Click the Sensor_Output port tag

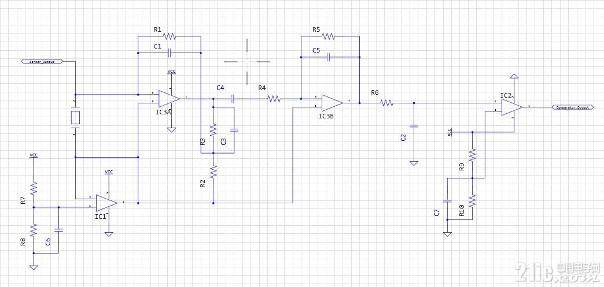pos(42,61)
